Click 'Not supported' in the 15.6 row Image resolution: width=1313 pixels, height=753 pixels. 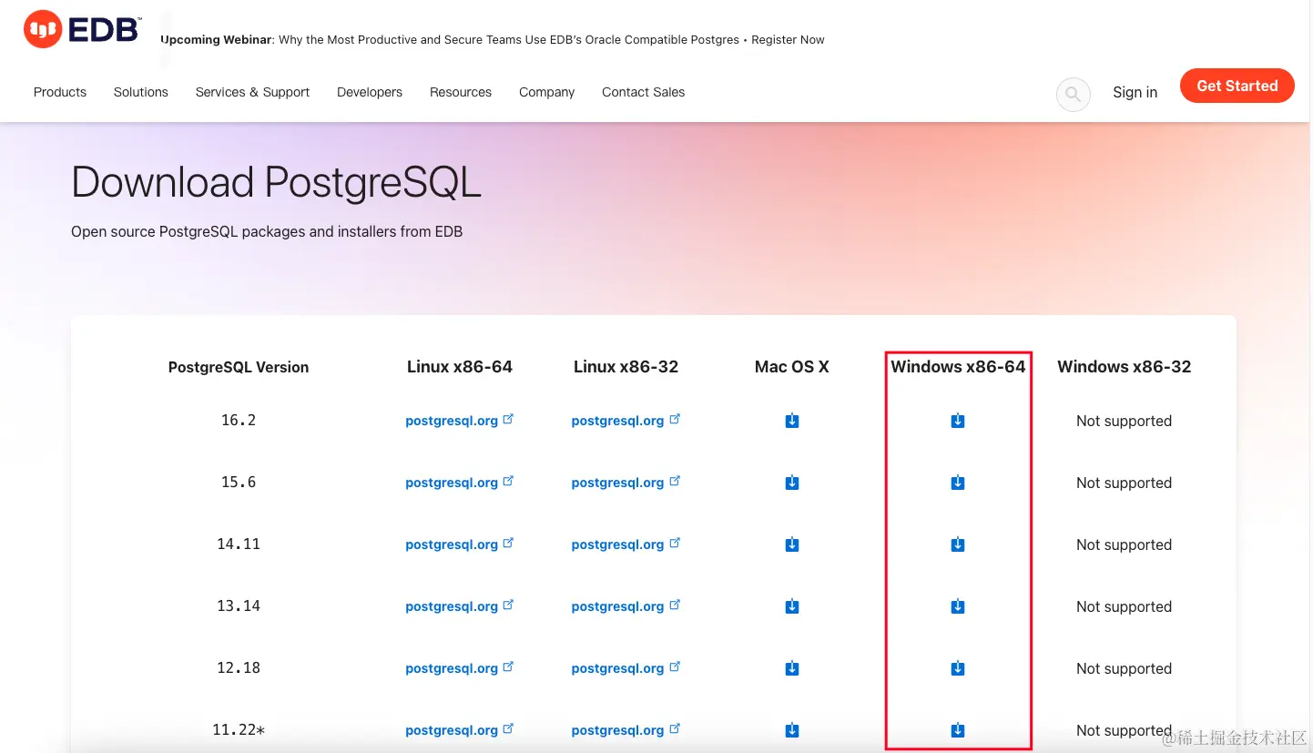point(1124,483)
